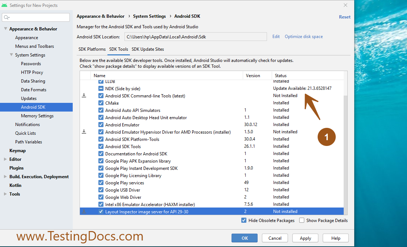Expand the Build, Execution, Deployment section
This screenshot has height=247, width=407.
coord(5,177)
